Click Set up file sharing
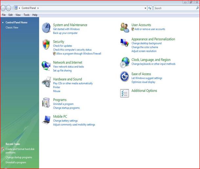Viewport: 200px width, 169px height. 62,70
